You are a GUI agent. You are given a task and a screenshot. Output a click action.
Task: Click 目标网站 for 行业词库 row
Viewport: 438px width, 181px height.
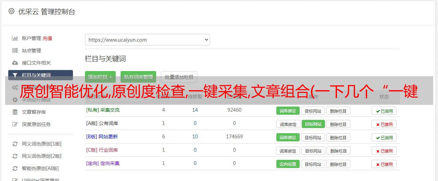coord(313,151)
